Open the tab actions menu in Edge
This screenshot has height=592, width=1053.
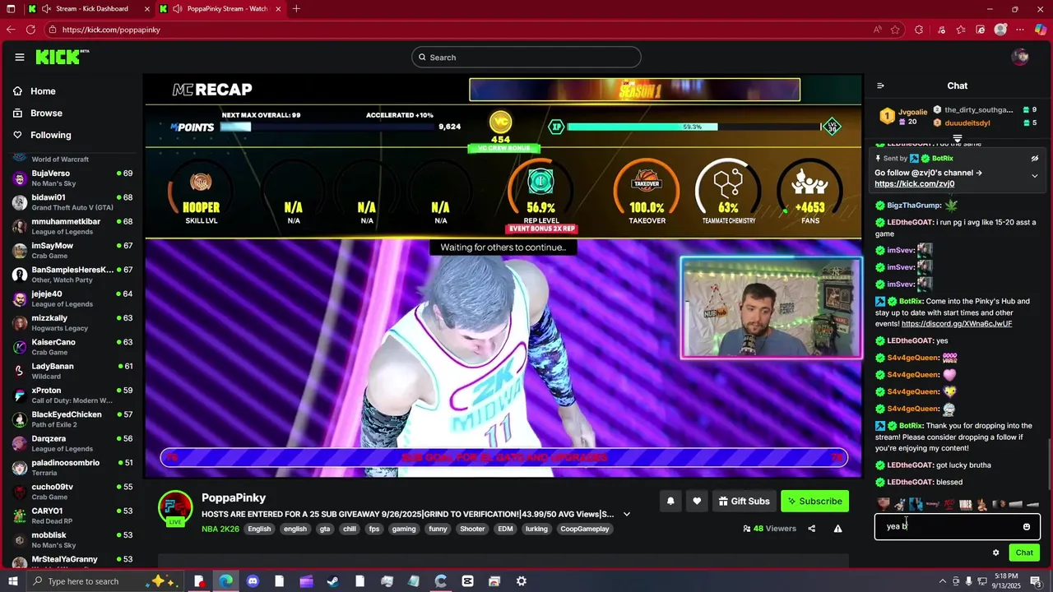pos(11,9)
